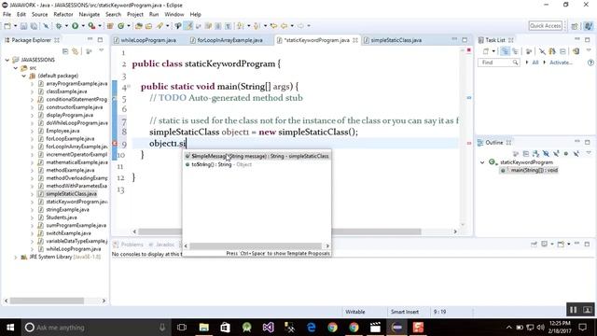Click the New Task icon in Task List

[486, 51]
